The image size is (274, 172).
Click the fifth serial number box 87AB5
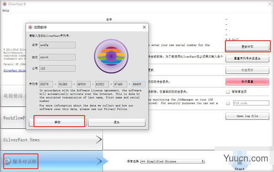pyautogui.click(x=120, y=84)
